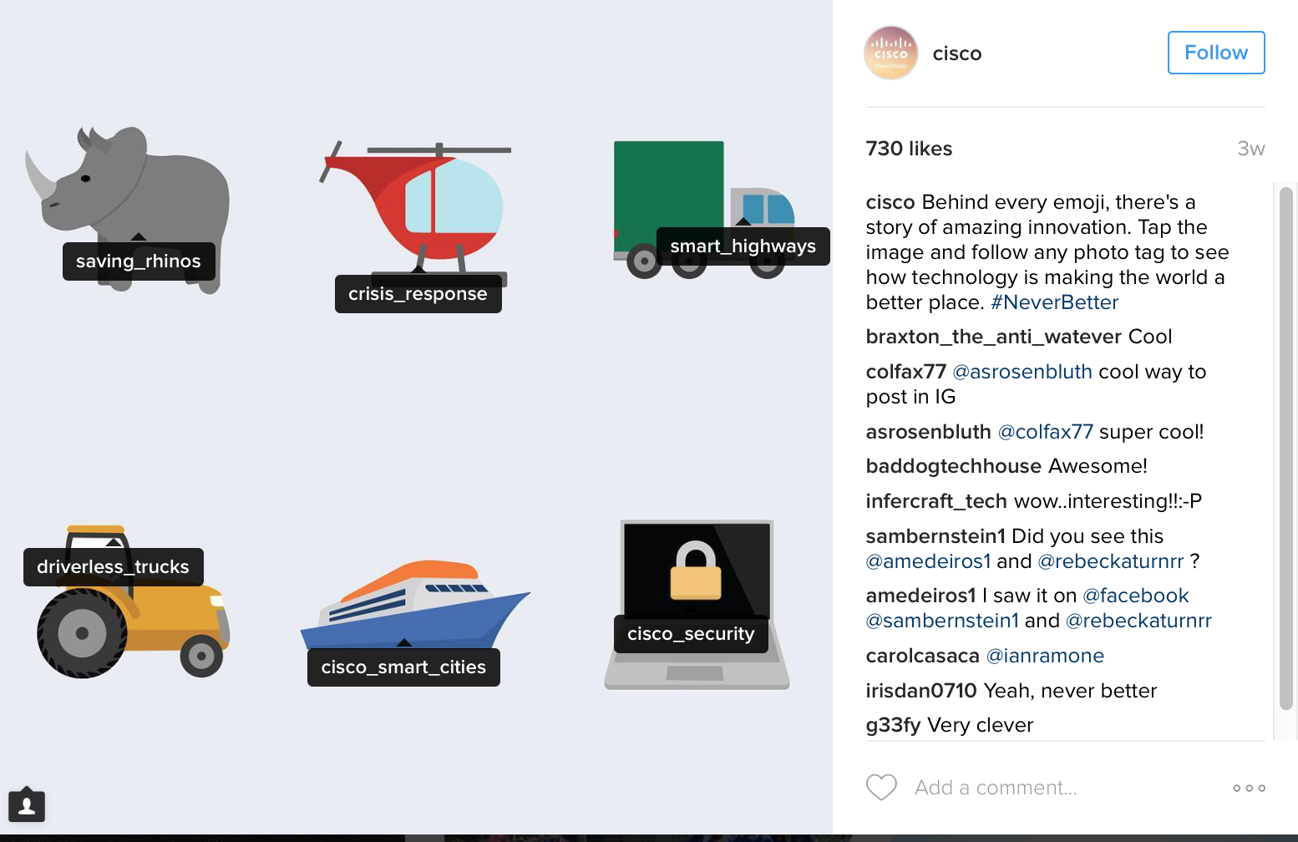Viewport: 1298px width, 842px height.
Task: Open the @facebook mention link
Action: pyautogui.click(x=1135, y=596)
